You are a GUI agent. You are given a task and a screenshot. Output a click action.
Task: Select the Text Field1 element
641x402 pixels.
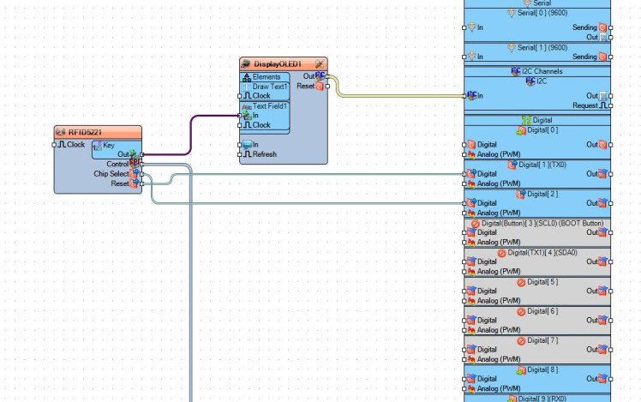(x=271, y=106)
